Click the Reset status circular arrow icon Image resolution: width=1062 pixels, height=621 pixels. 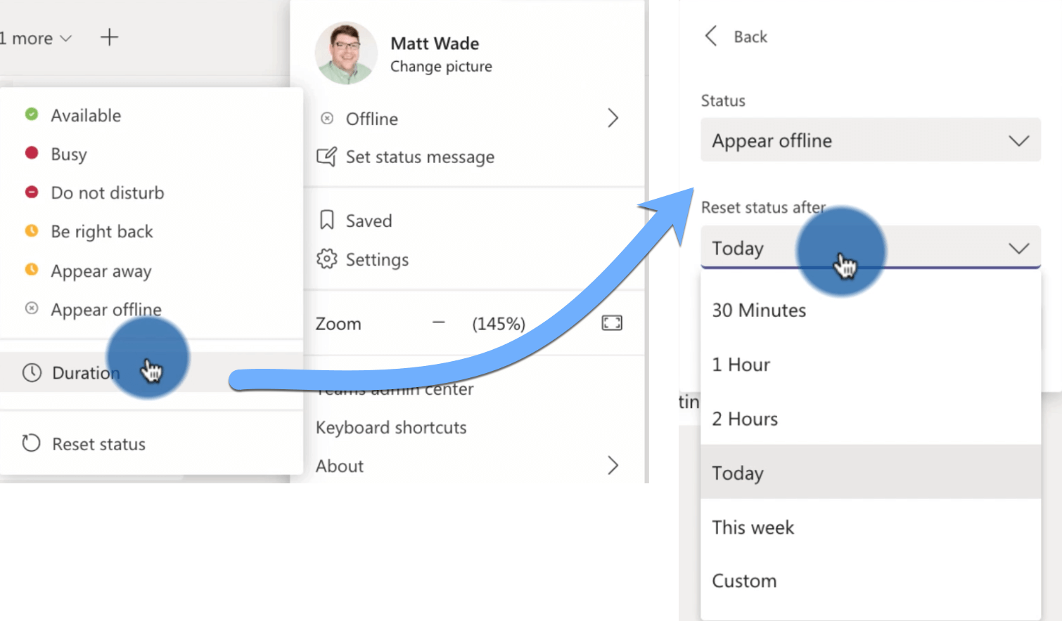[32, 443]
